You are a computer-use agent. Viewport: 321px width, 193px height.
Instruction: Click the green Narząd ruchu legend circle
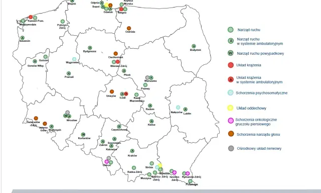pyautogui.click(x=231, y=30)
